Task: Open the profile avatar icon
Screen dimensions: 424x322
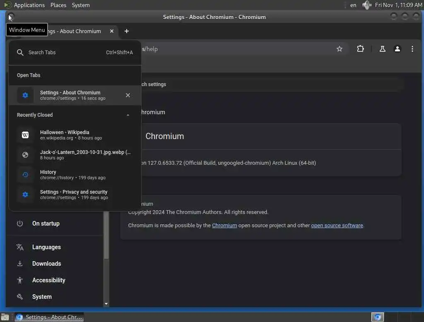Action: click(397, 49)
